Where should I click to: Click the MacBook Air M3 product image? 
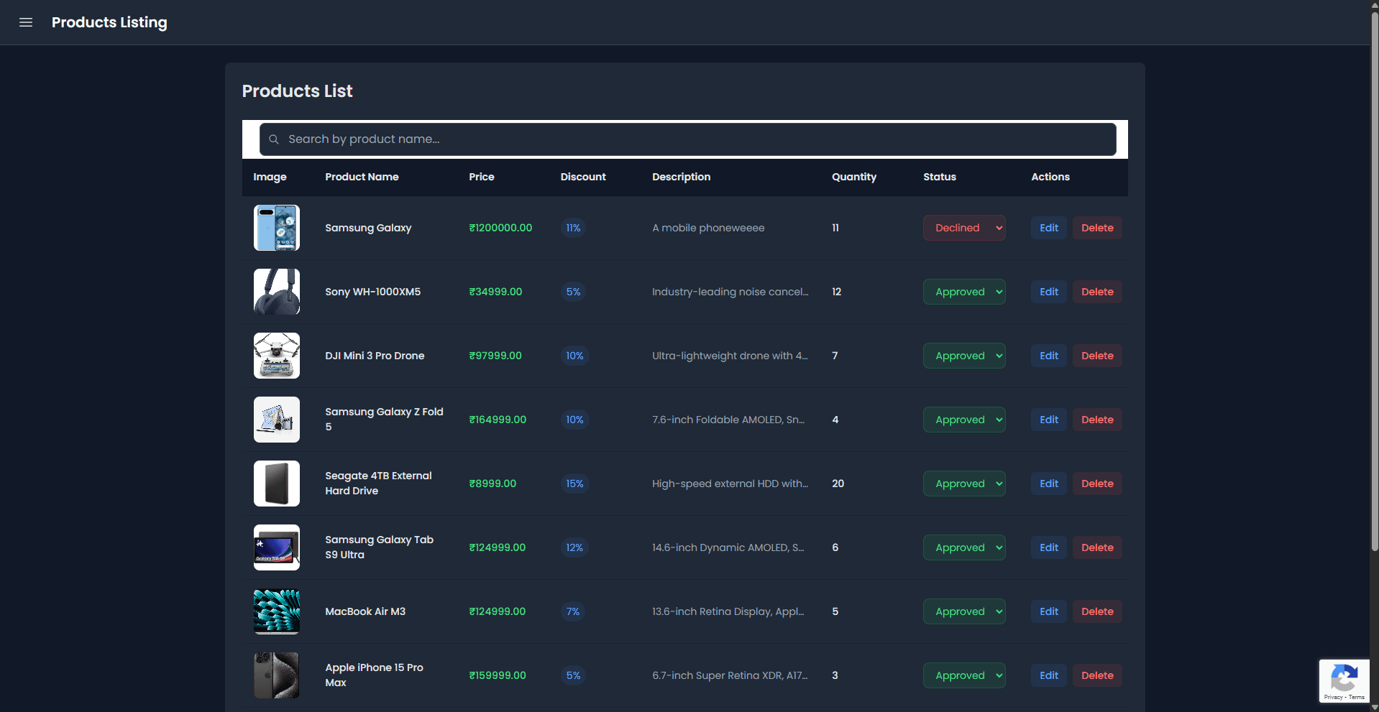276,611
